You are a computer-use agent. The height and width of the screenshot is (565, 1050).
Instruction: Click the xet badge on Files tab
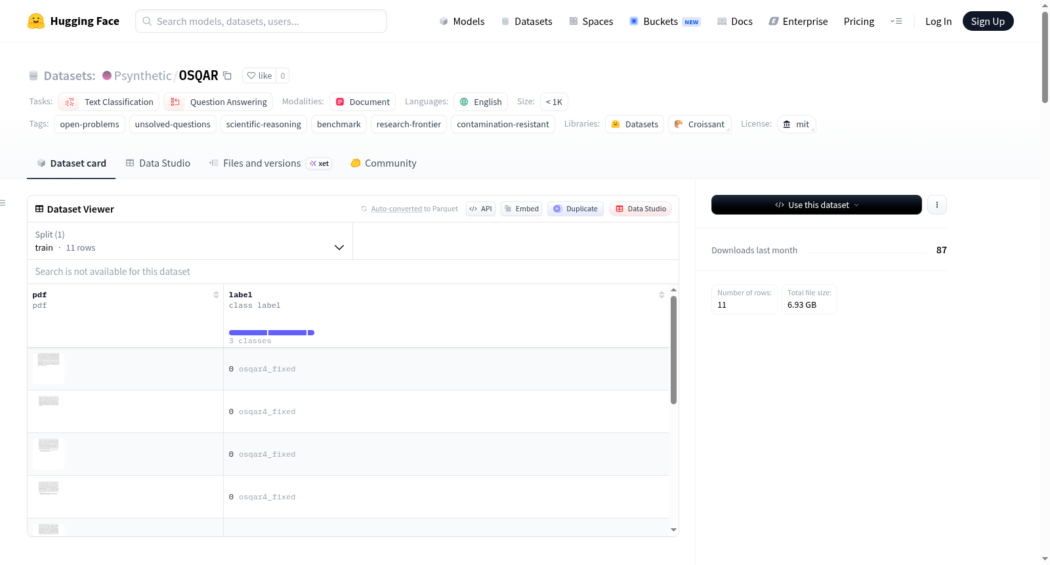(320, 163)
